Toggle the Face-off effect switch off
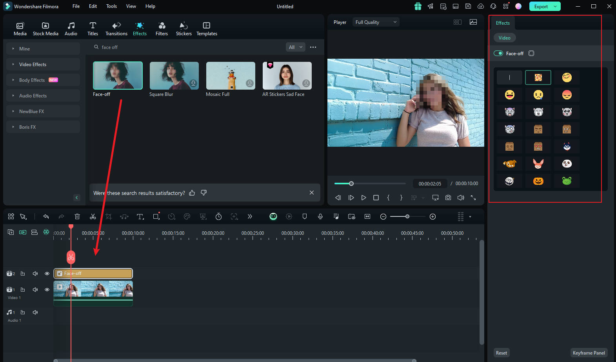The height and width of the screenshot is (362, 616). click(498, 53)
